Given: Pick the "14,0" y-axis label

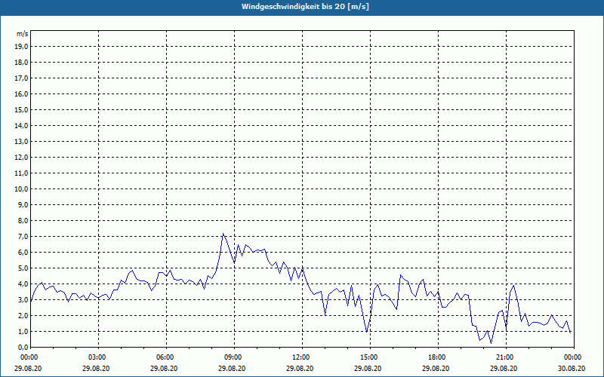Looking at the screenshot, I should [22, 125].
